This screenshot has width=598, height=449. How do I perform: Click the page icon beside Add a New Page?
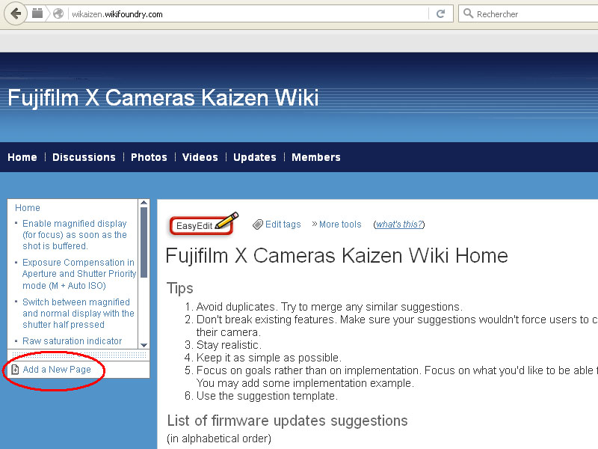[15, 370]
